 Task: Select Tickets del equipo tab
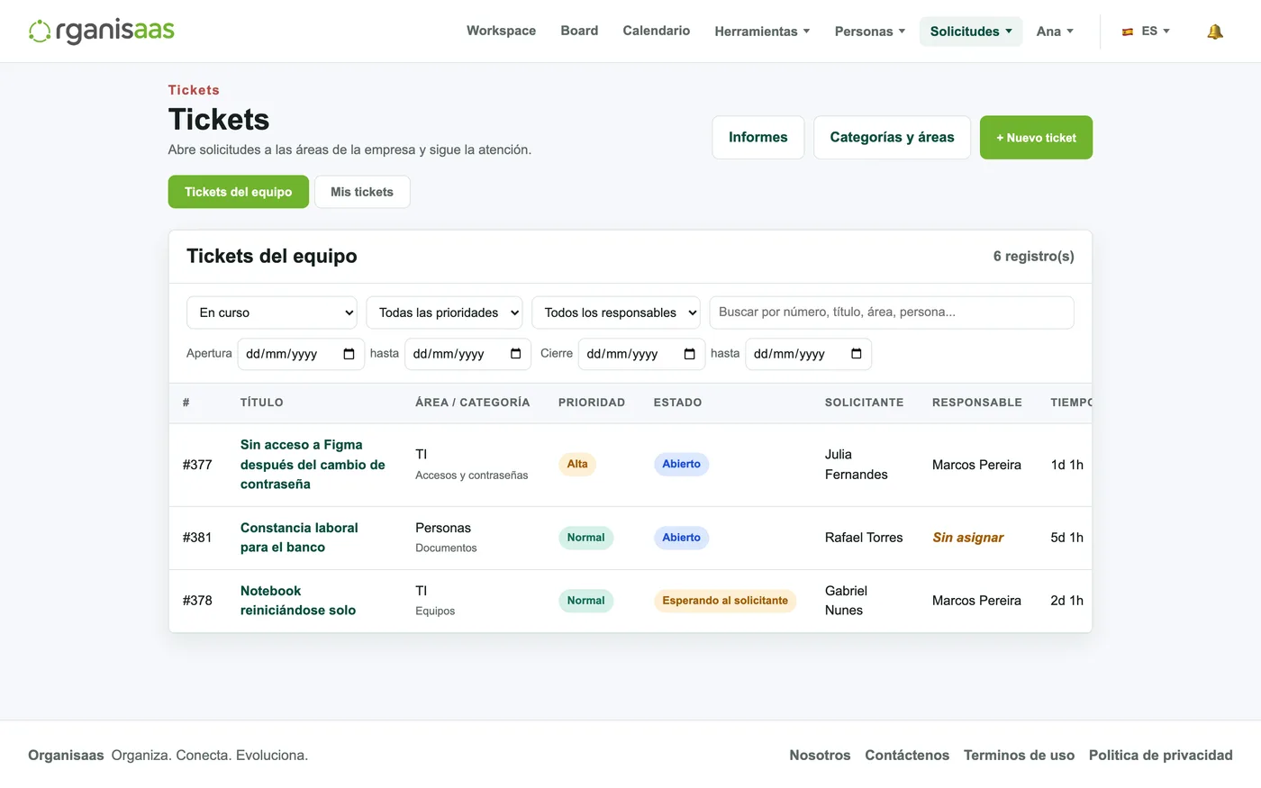click(x=238, y=192)
